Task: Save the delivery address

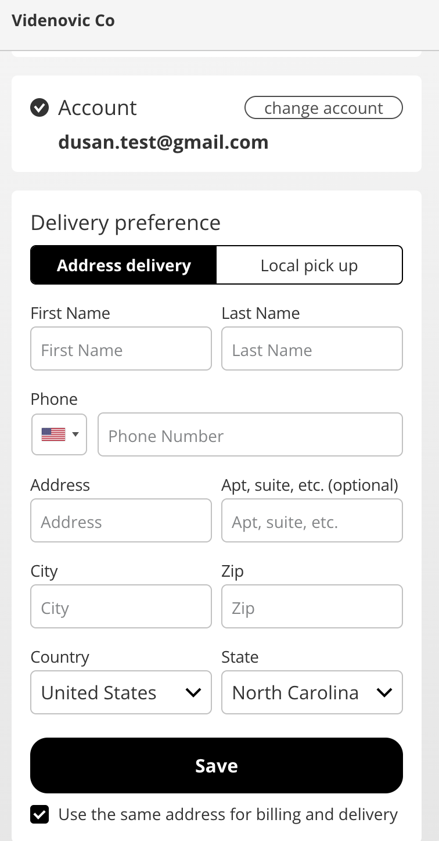Action: pyautogui.click(x=217, y=765)
